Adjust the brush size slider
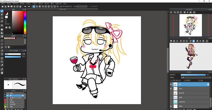 [13, 54]
